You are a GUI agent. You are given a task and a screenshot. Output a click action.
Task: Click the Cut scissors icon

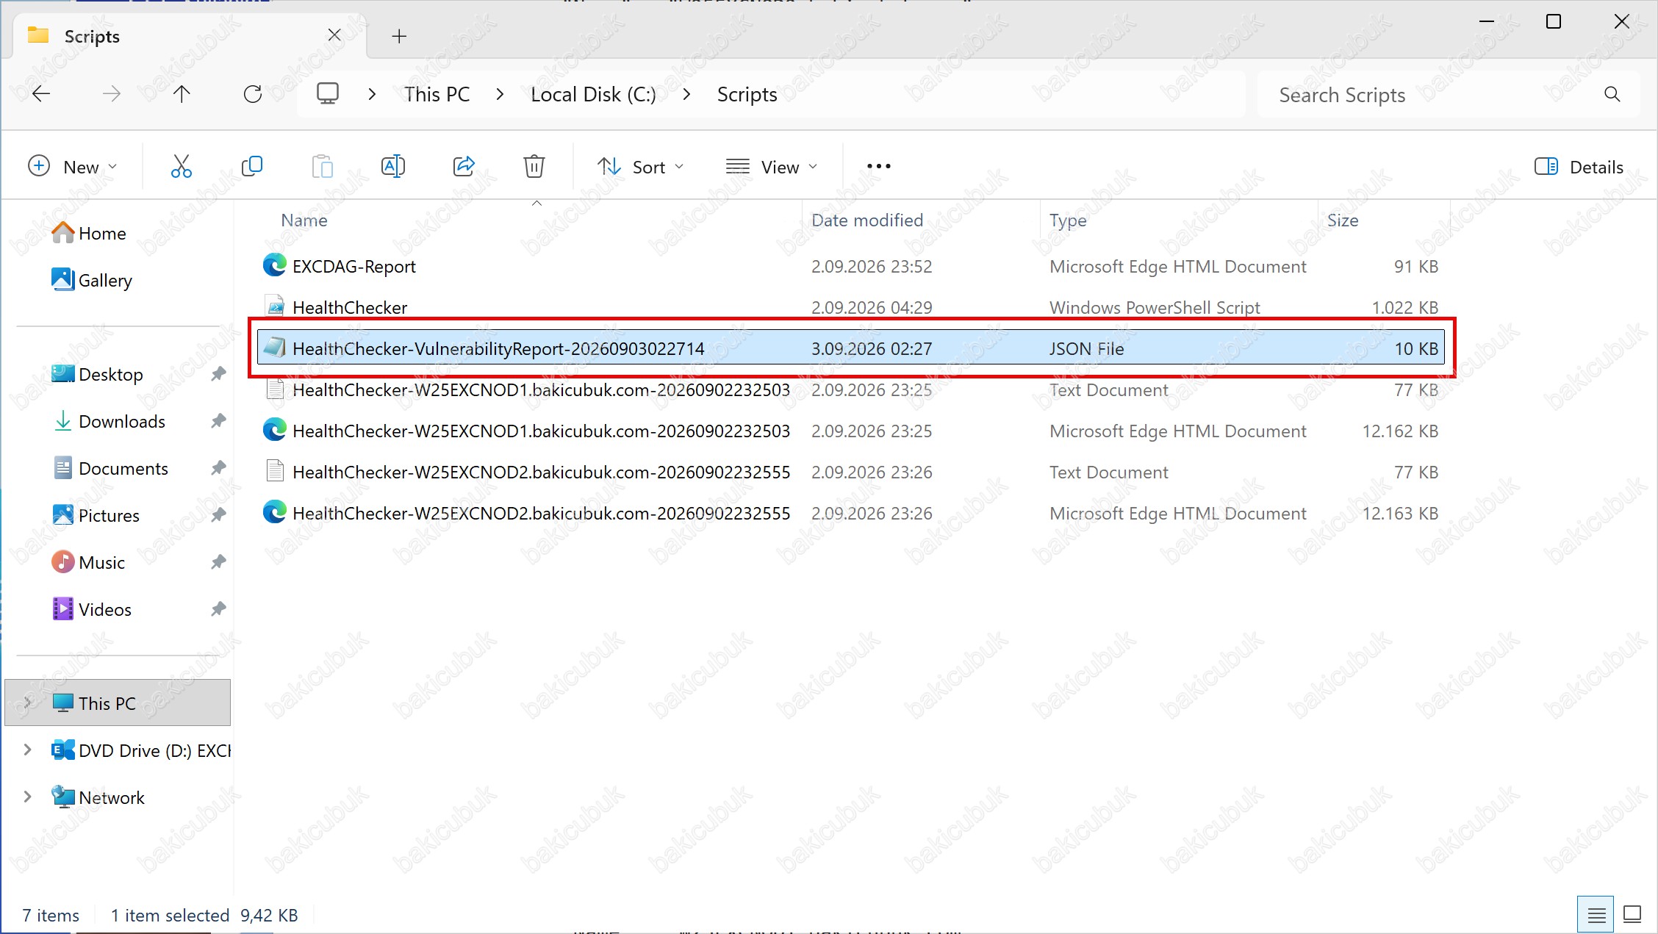[x=181, y=167]
